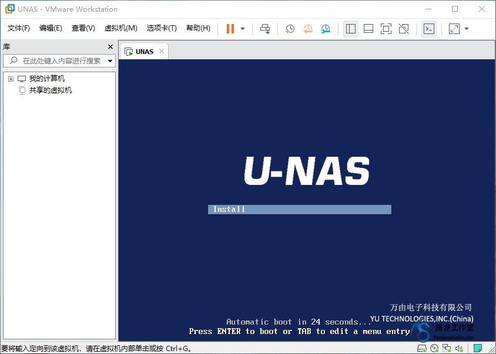Take a snapshot of the VM
496x354 pixels.
click(x=290, y=29)
